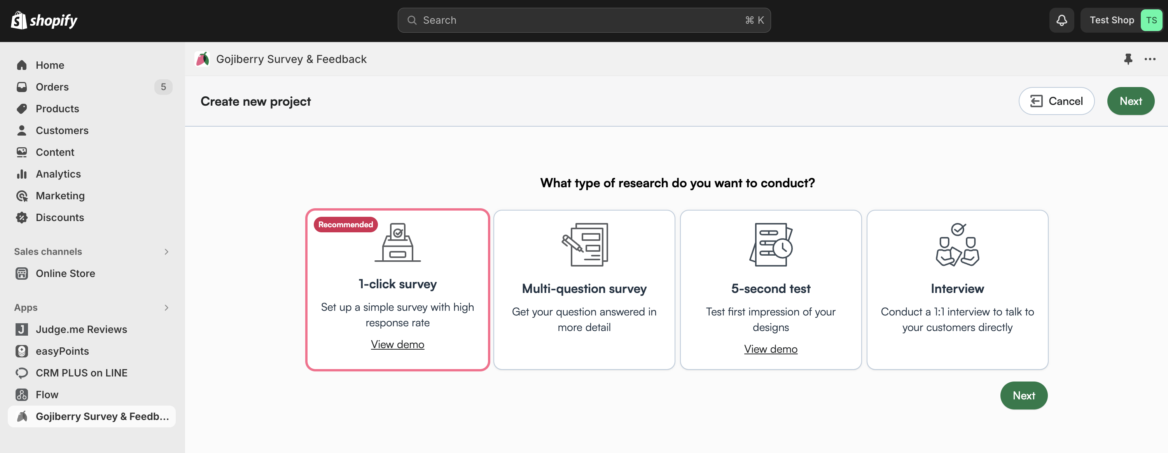Click the Orders inbox icon
The width and height of the screenshot is (1168, 453).
point(22,87)
